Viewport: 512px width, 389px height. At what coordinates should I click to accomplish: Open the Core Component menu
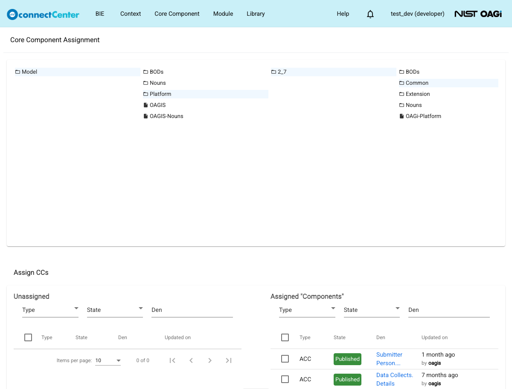coord(177,14)
